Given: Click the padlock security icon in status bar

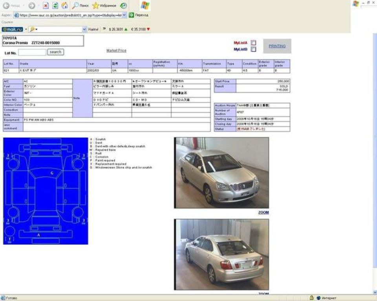Looking at the screenshot, I should pyautogui.click(x=311, y=298).
